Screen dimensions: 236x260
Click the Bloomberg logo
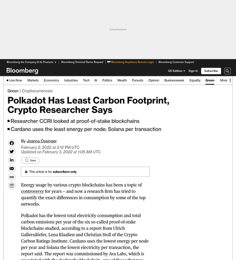tap(22, 71)
